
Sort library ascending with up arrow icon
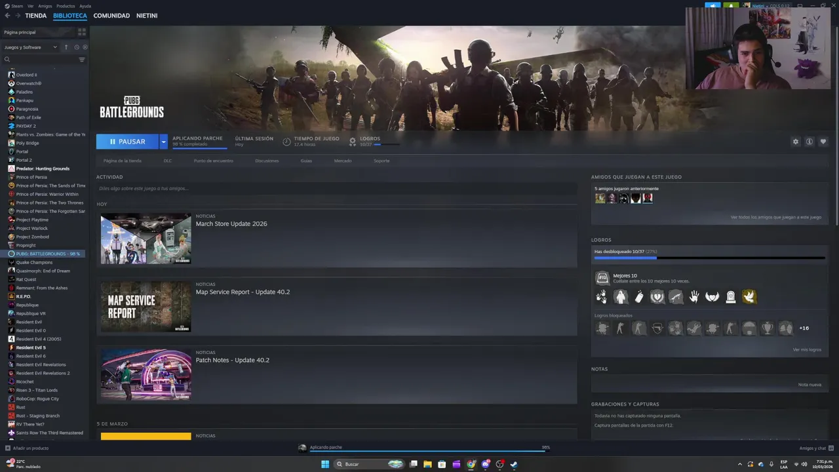[66, 47]
